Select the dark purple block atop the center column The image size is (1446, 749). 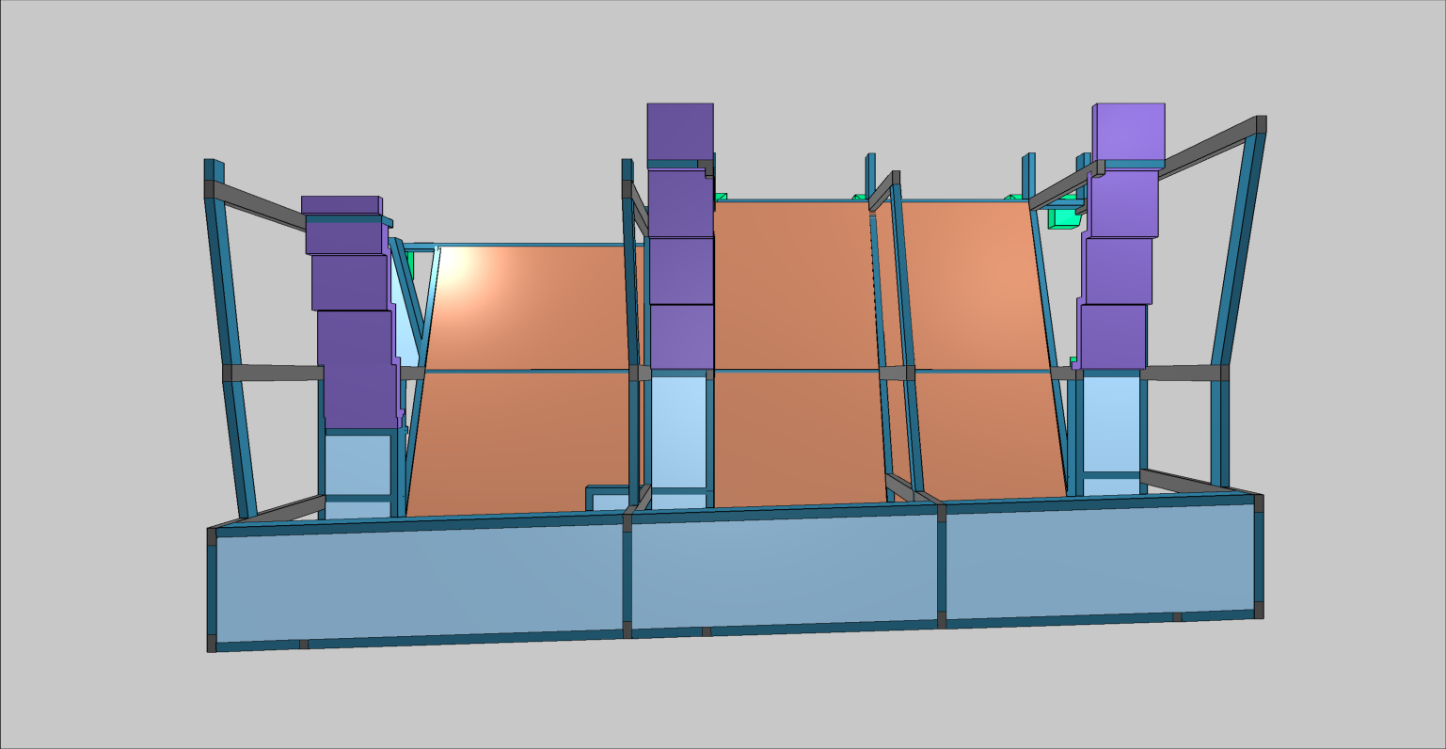pyautogui.click(x=679, y=131)
